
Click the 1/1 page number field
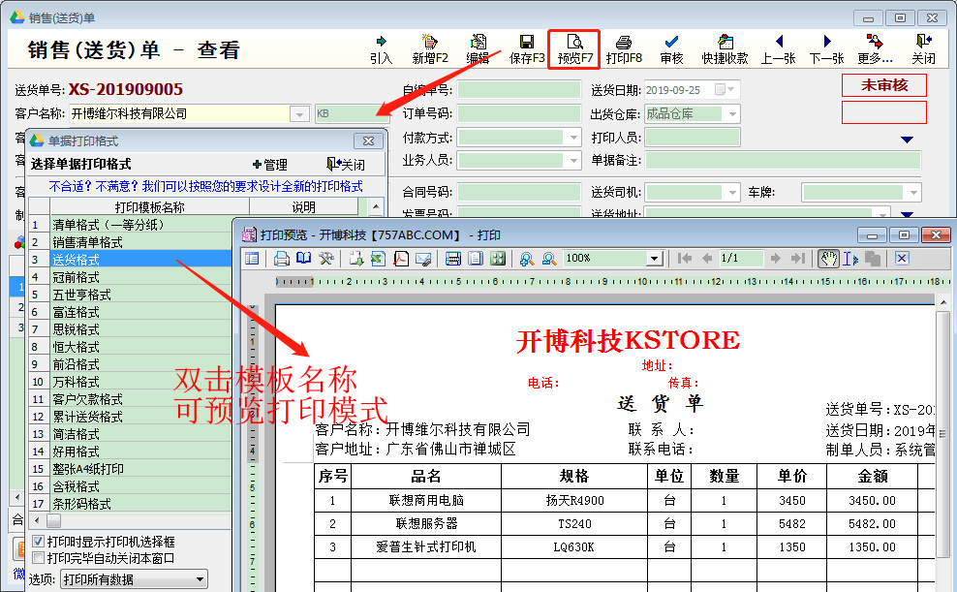coord(740,258)
